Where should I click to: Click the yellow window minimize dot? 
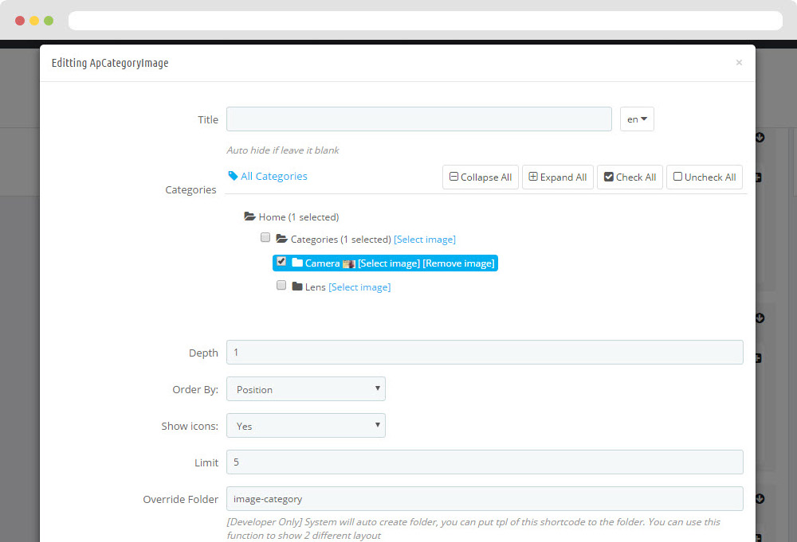[34, 21]
